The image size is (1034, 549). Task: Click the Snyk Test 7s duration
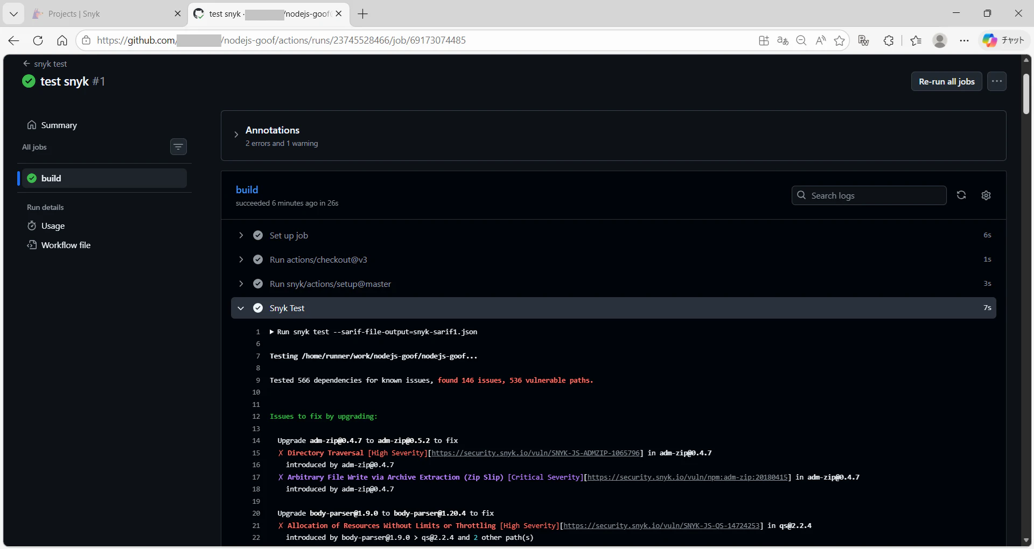click(987, 308)
